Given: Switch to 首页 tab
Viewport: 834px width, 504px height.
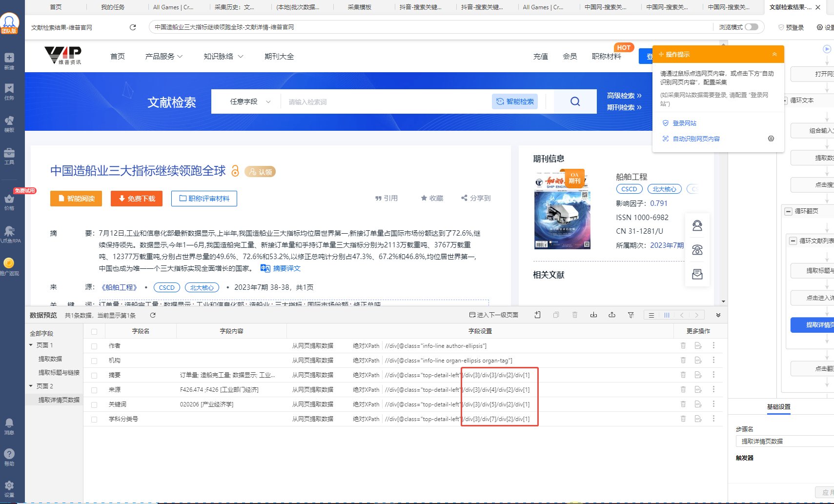Looking at the screenshot, I should [x=56, y=7].
